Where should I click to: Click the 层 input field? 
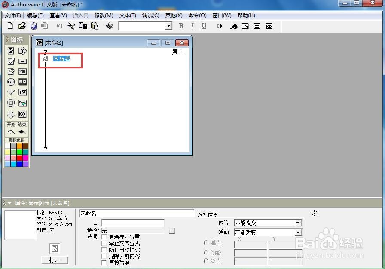pyautogui.click(x=133, y=223)
